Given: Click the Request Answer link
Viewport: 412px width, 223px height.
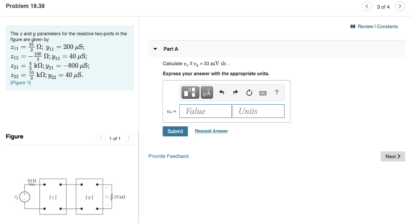Looking at the screenshot, I should (211, 131).
